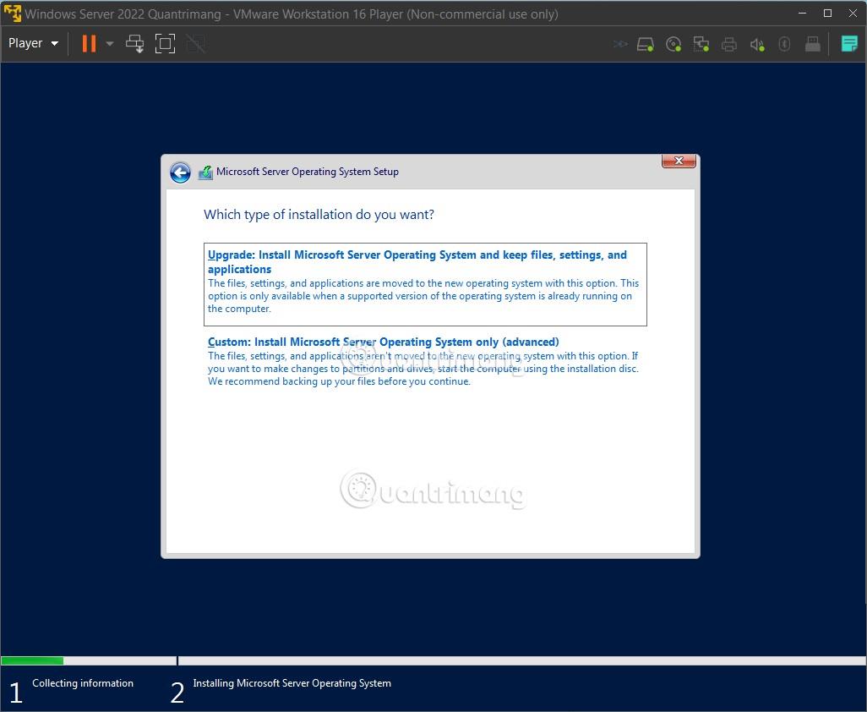Click the printer device icon
This screenshot has width=867, height=712.
728,44
